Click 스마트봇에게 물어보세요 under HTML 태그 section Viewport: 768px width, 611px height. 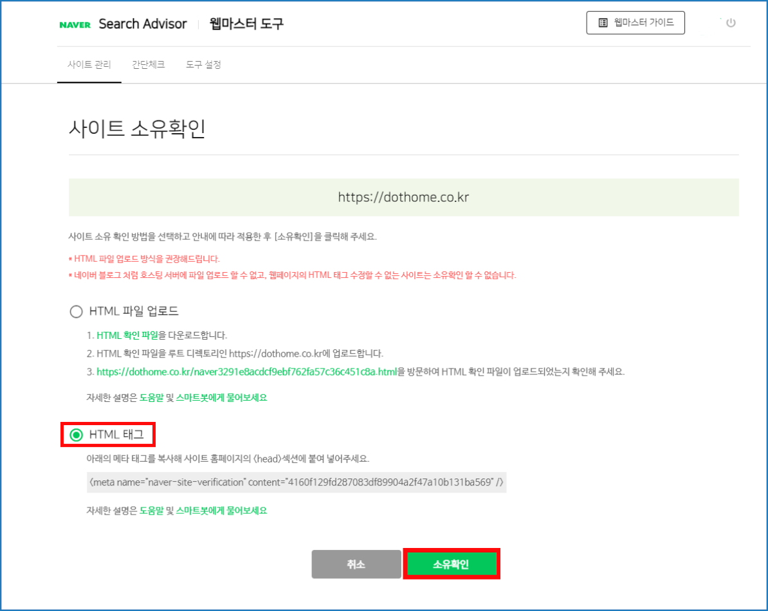(x=221, y=511)
